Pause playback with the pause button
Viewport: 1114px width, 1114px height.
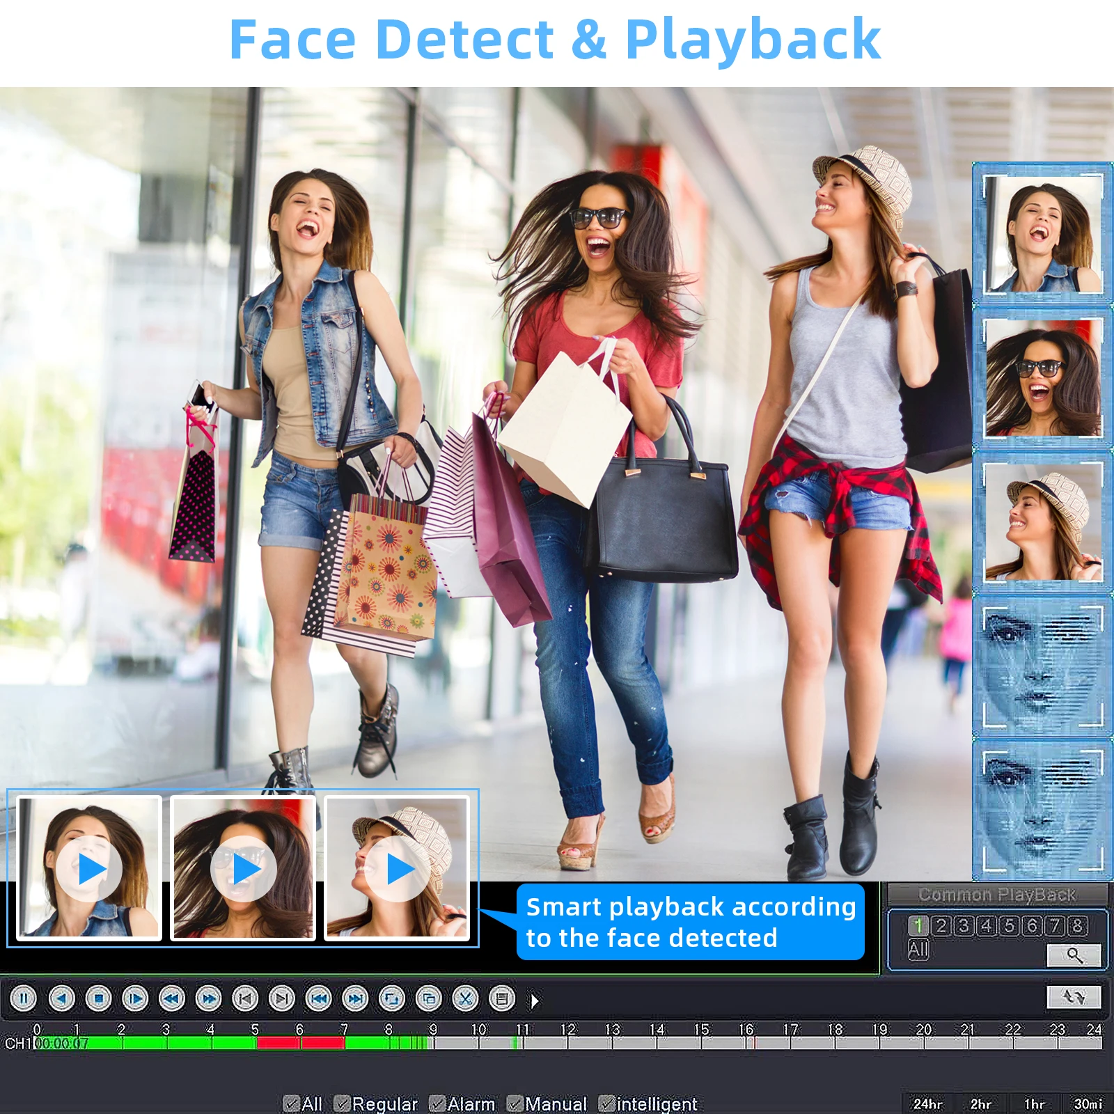tap(24, 999)
